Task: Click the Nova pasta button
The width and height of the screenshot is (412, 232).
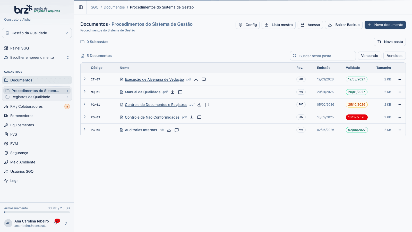Action: 390,42
